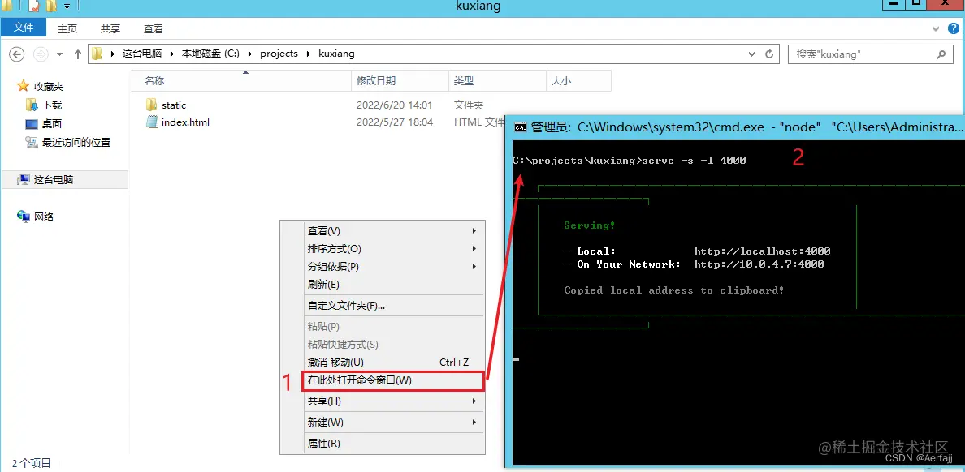The image size is (965, 472).
Task: Click projects in the address path
Action: (279, 54)
